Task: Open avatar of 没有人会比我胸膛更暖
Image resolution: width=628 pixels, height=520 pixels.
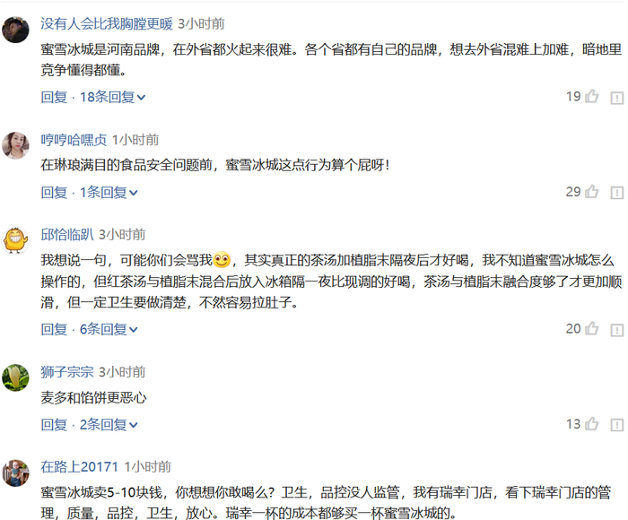Action: click(x=15, y=30)
